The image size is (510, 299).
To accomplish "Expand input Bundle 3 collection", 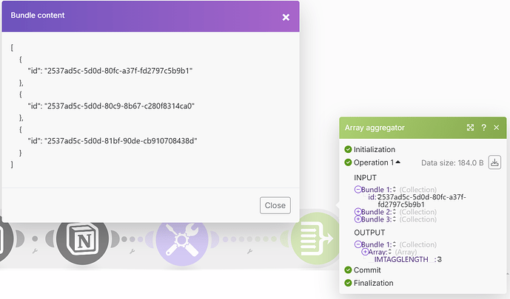I will [358, 219].
